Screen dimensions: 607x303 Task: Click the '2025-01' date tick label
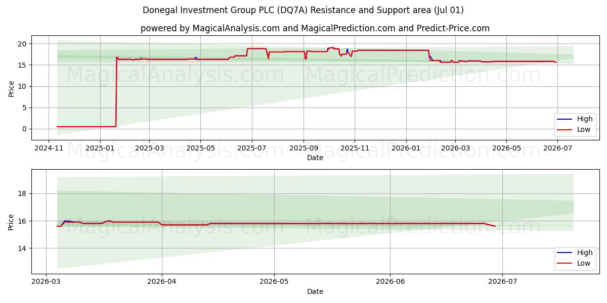point(100,148)
